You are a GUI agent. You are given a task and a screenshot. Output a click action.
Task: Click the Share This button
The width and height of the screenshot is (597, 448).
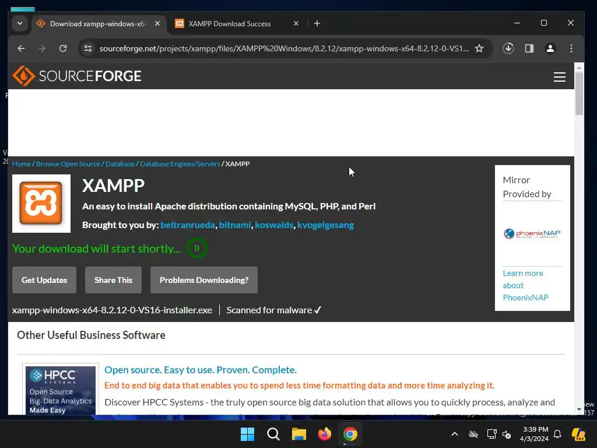pos(114,280)
